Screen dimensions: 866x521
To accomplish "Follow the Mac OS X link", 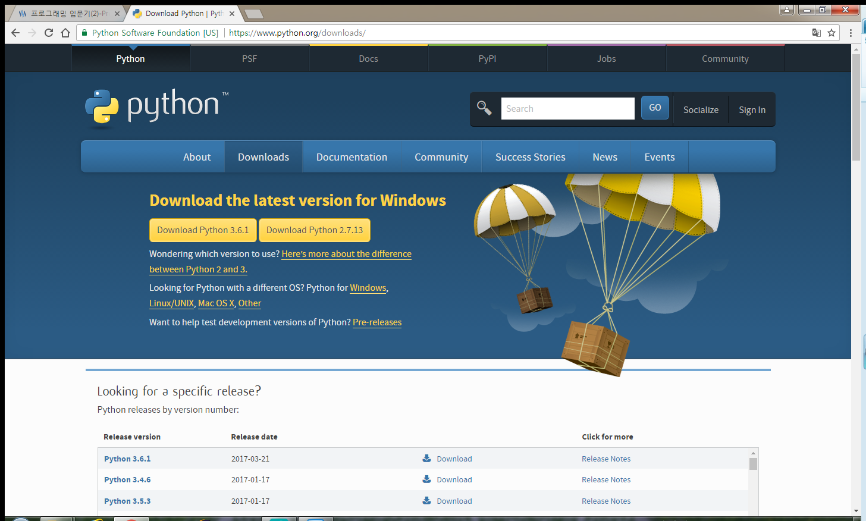I will coord(216,303).
